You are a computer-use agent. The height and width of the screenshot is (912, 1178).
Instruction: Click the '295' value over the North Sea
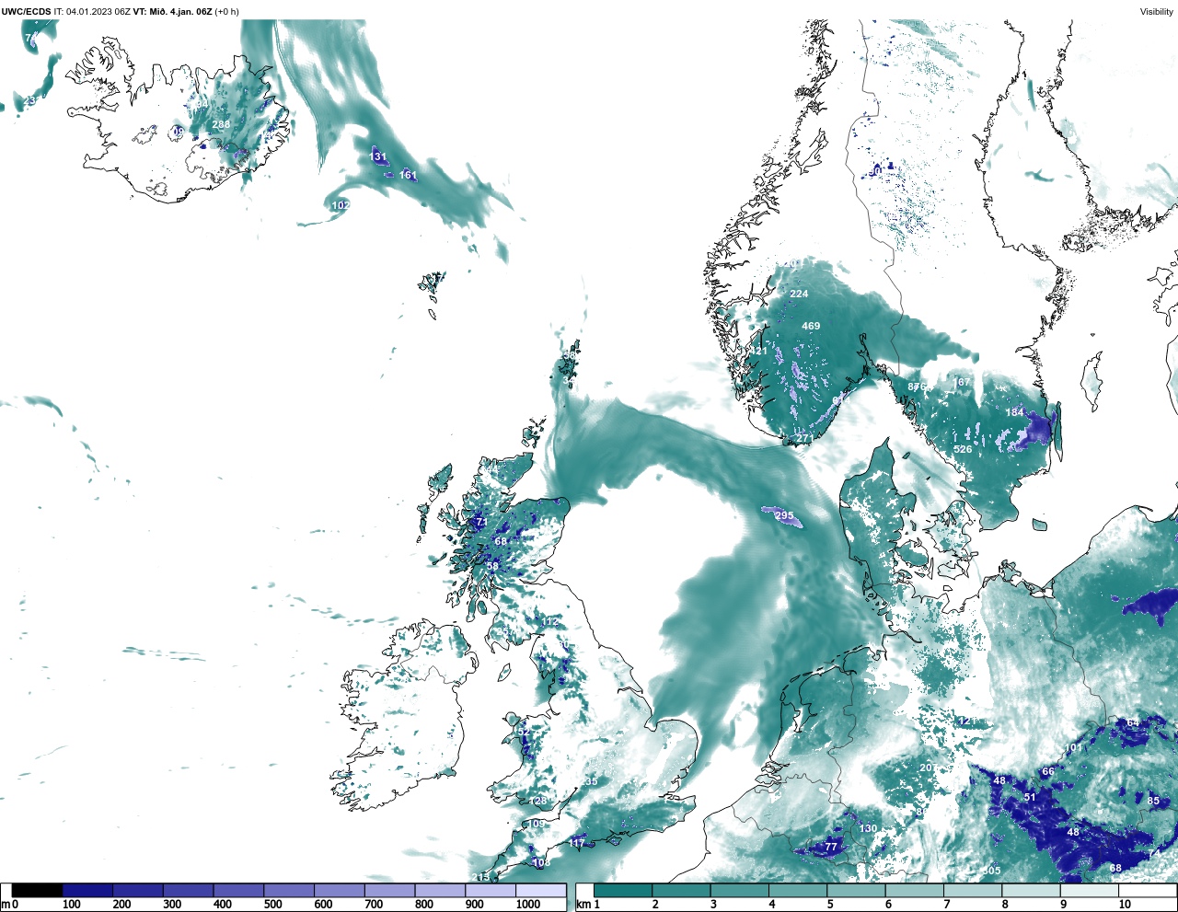click(784, 516)
